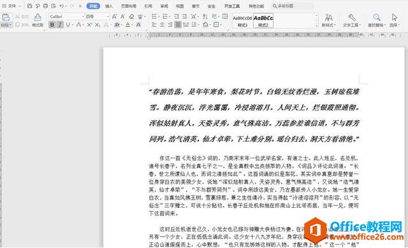
Task: Click the Print icon in quick access bar
Action: point(45,6)
